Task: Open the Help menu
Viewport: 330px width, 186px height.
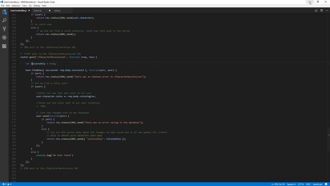Action: click(44, 6)
